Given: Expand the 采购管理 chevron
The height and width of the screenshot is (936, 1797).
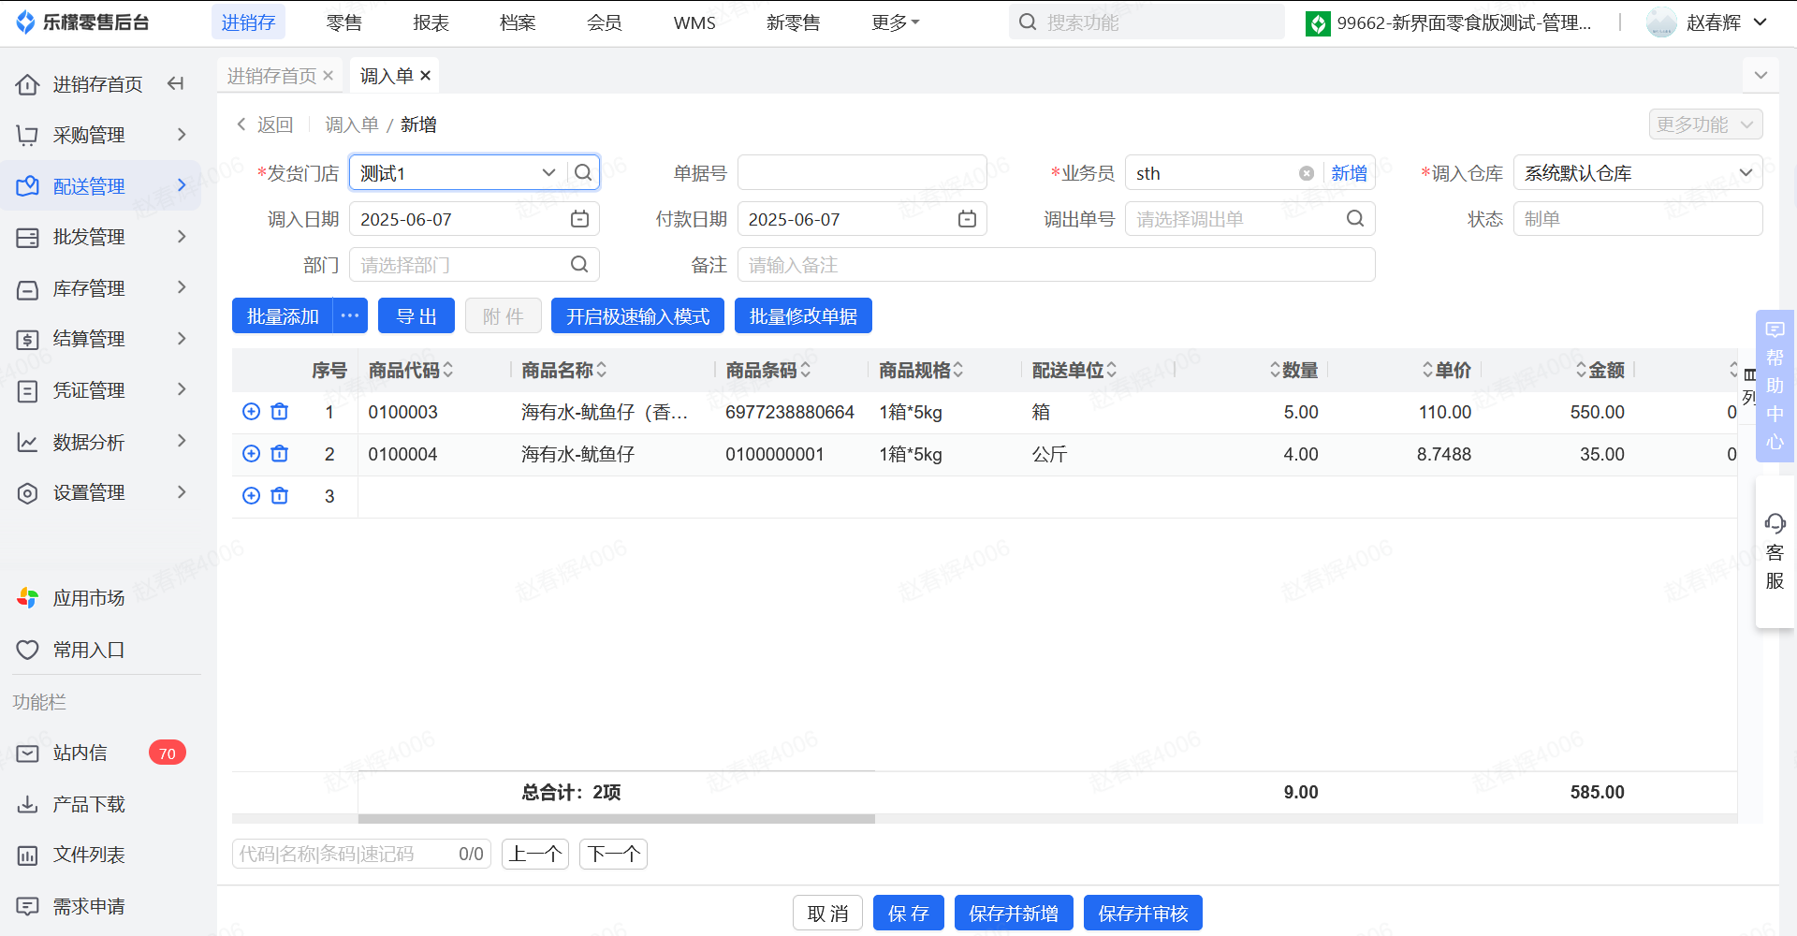Looking at the screenshot, I should point(182,135).
